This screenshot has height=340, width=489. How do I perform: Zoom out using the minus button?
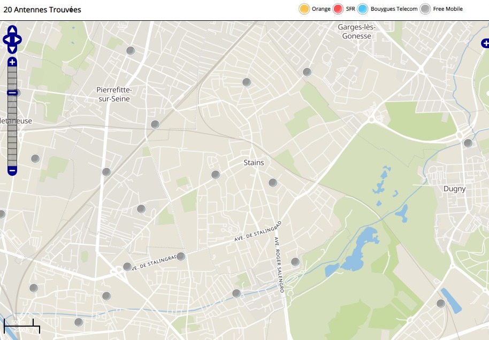click(x=12, y=171)
